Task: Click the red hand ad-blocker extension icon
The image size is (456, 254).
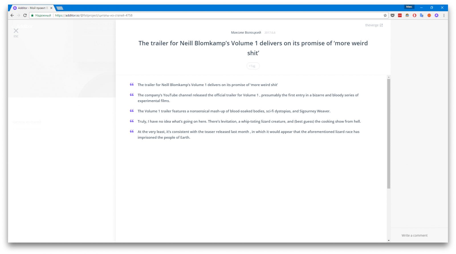Action: 414,15
